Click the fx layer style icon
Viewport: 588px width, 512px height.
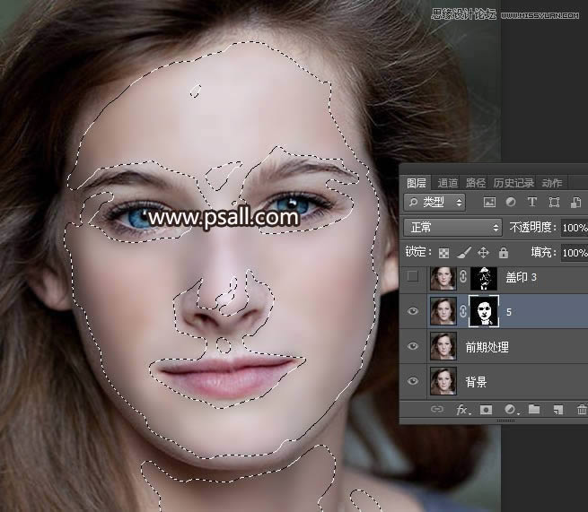coord(463,410)
